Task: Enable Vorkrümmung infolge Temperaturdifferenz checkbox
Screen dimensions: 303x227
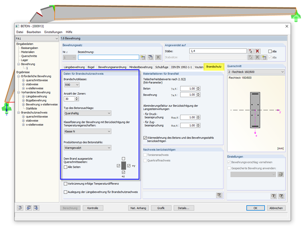Action: tap(66, 184)
